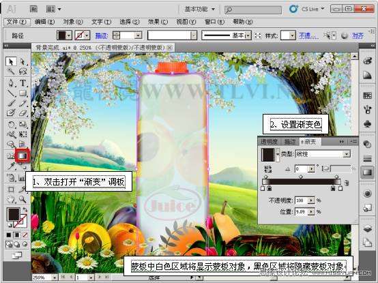
Task: Reset to default fill and stroke
Action: pos(10,225)
